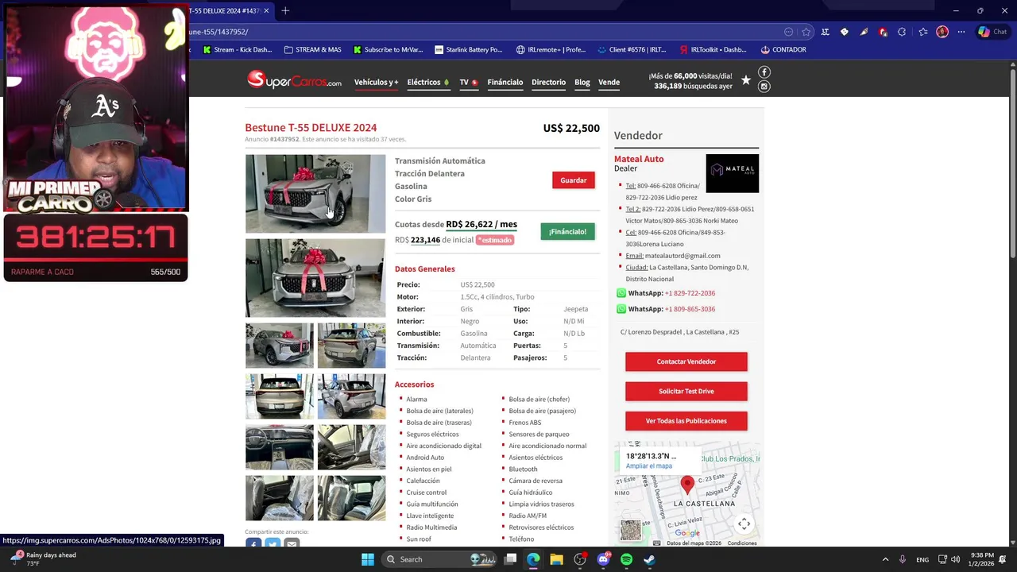Open the IRLToolkit Dashboard bookmark
The image size is (1017, 572).
713,49
